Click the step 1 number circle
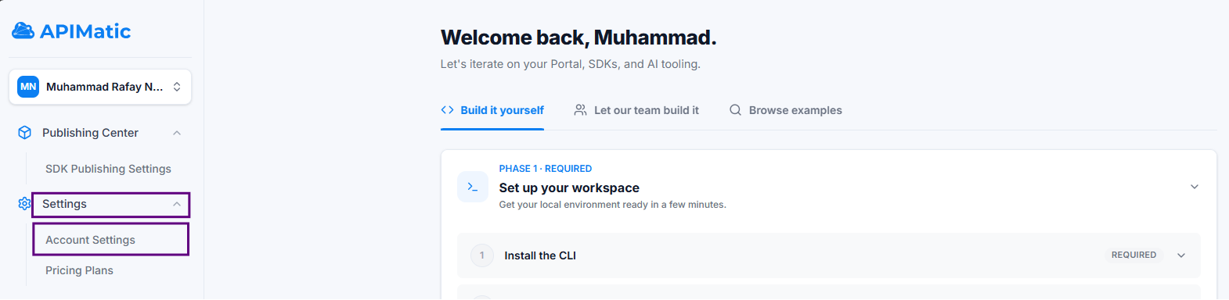 (482, 255)
